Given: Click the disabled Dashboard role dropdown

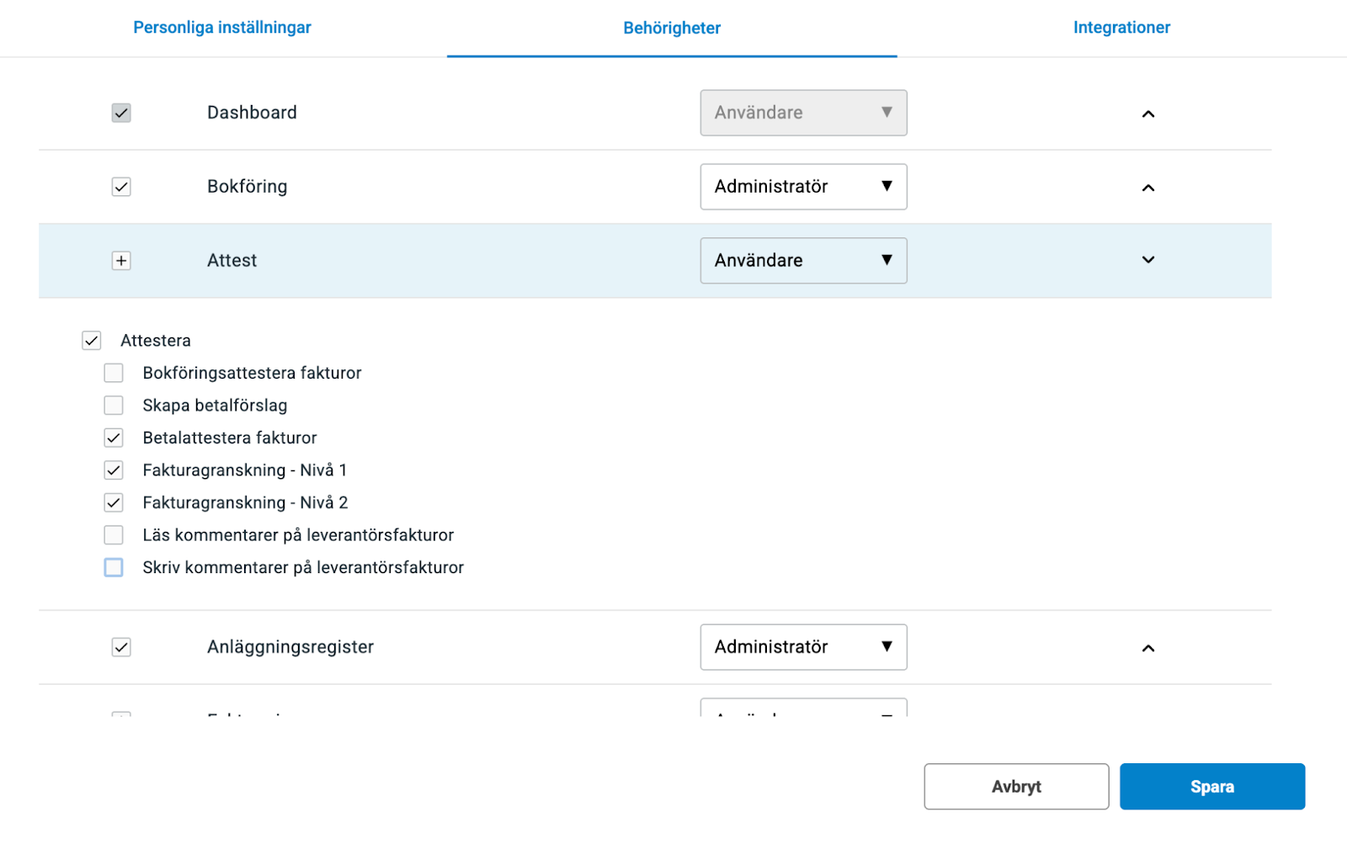Looking at the screenshot, I should (803, 113).
